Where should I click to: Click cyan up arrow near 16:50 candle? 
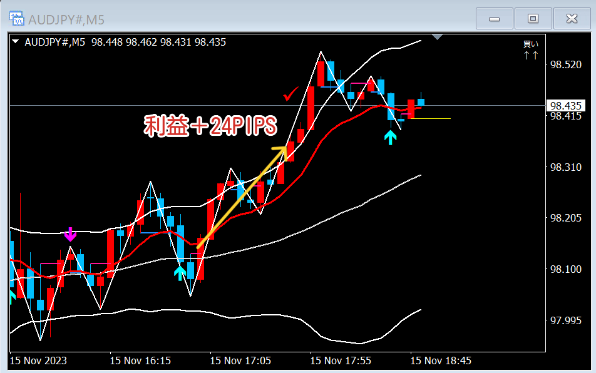click(180, 273)
